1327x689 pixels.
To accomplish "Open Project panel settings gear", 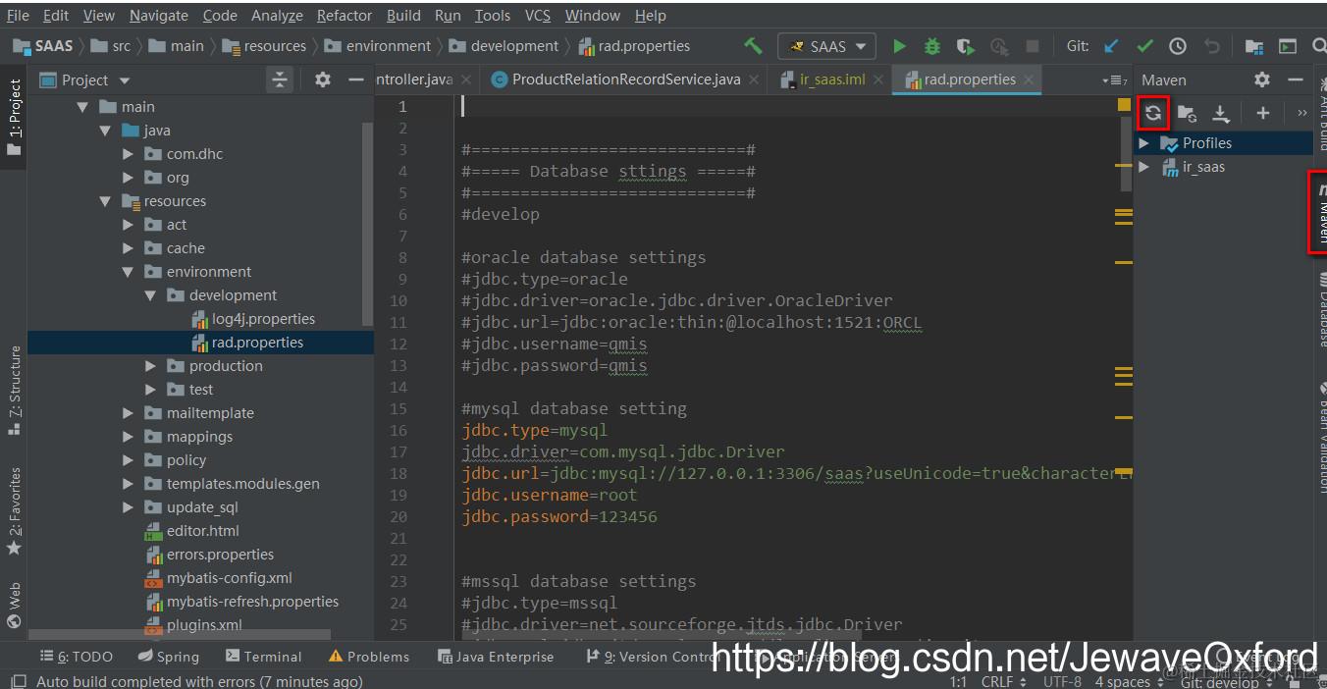I will tap(323, 79).
